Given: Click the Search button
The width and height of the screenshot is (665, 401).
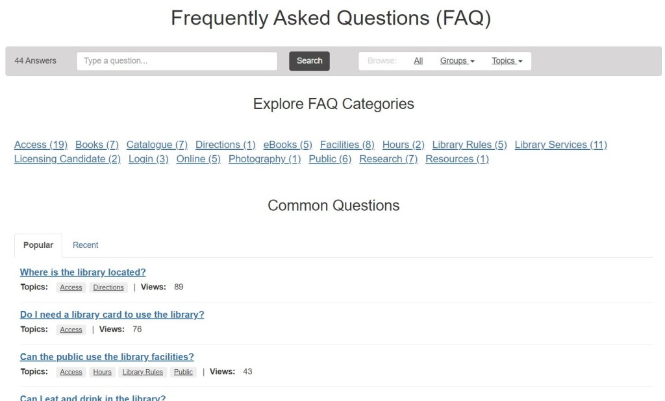Looking at the screenshot, I should pos(309,61).
